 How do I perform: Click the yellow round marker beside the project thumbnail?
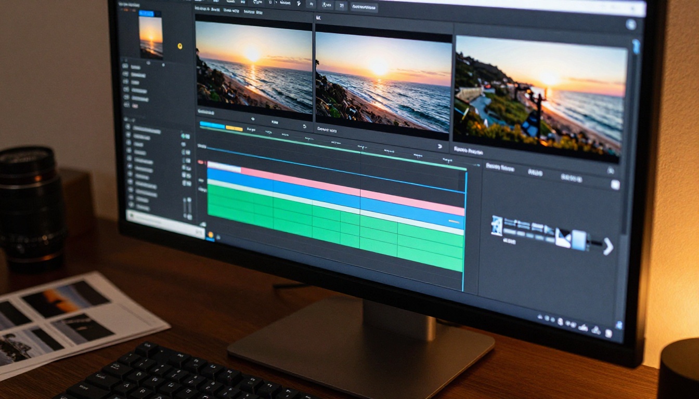point(179,46)
